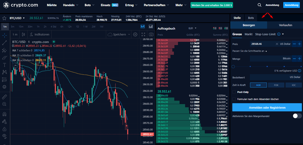Lock all drawing tools
303x145 pixels.
[5, 129]
